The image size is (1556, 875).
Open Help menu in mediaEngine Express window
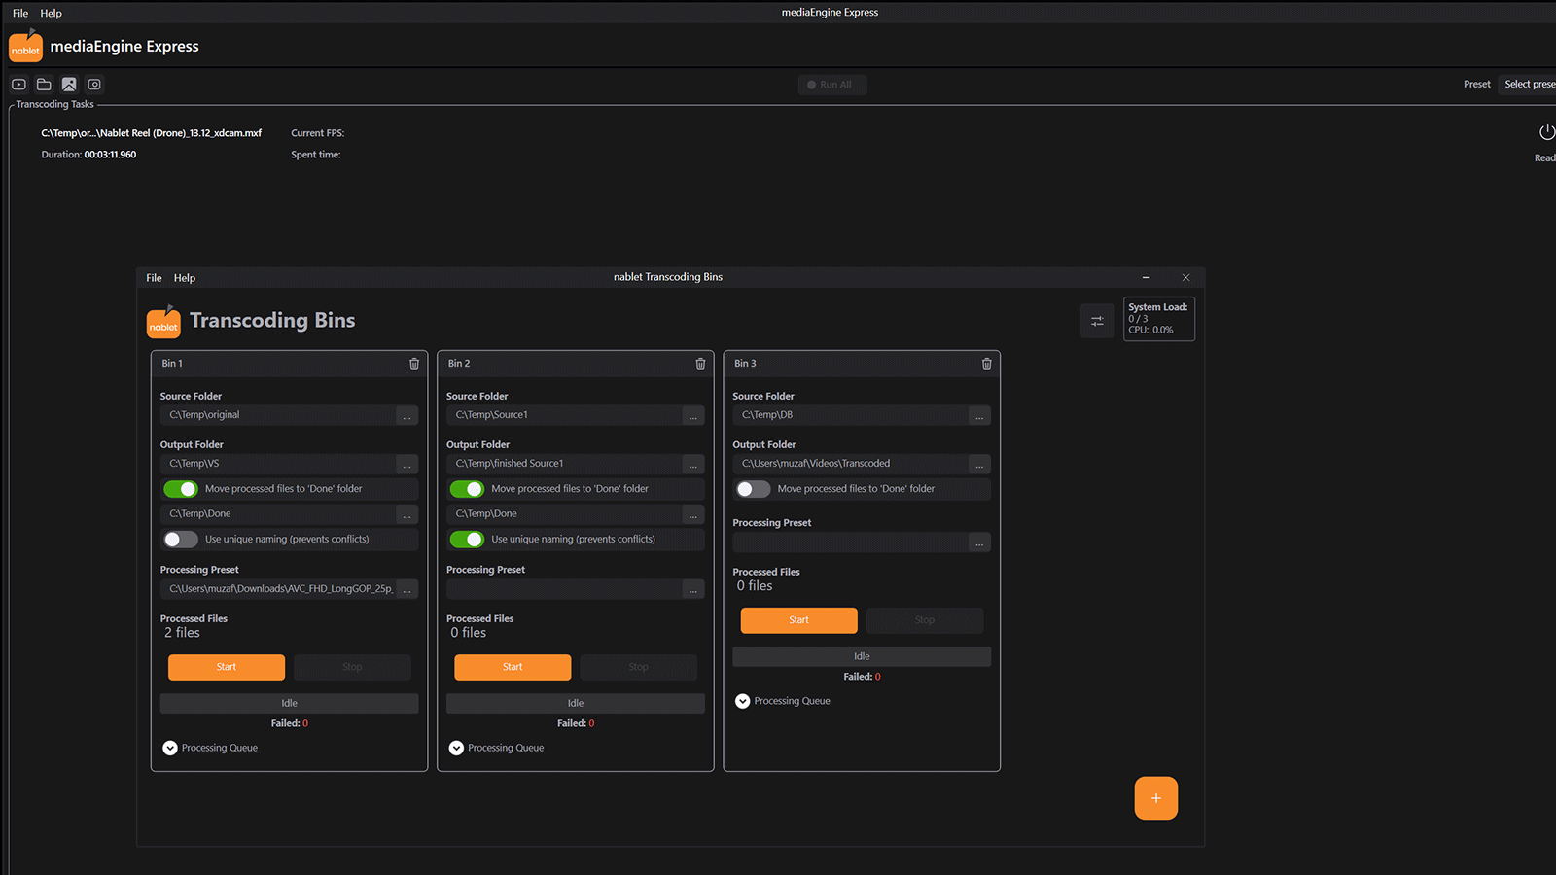pos(51,13)
